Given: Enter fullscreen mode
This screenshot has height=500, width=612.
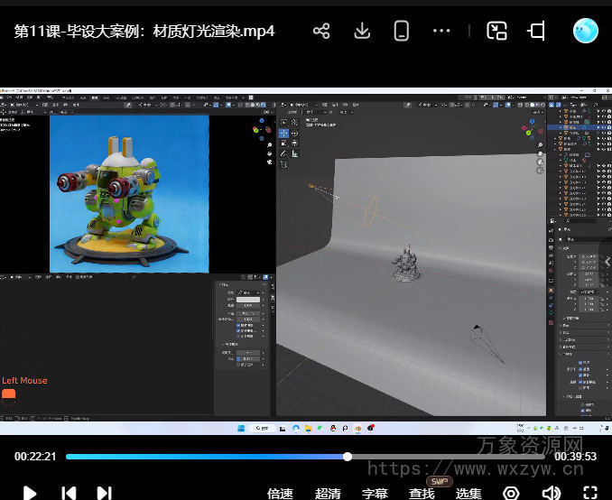Looking at the screenshot, I should (x=589, y=493).
